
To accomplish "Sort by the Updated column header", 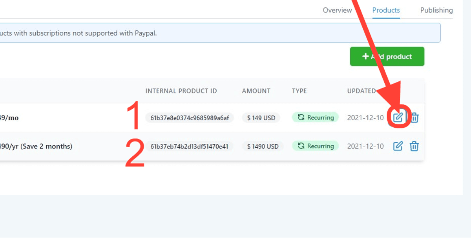I will 361,91.
